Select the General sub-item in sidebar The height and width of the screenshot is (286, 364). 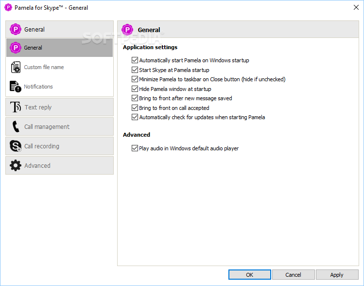[59, 48]
